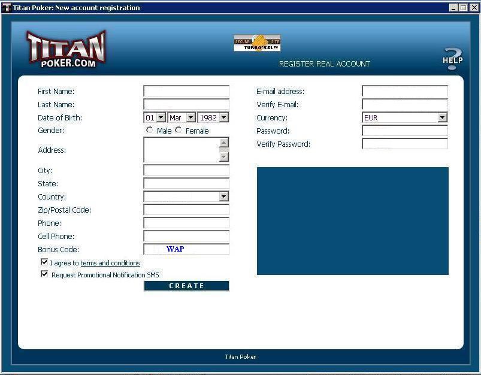Open the birth day dropdown showing 01
Viewport: 481px width, 375px height.
pyautogui.click(x=161, y=117)
